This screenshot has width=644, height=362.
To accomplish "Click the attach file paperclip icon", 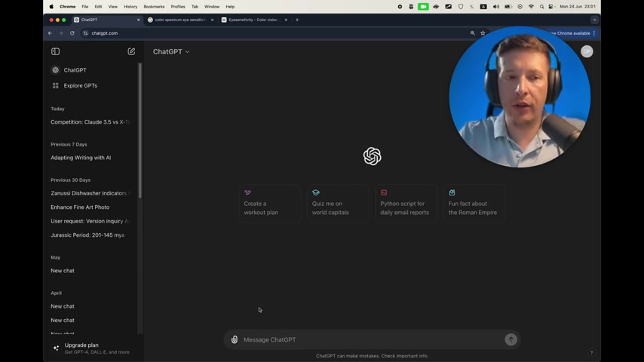I will 234,340.
